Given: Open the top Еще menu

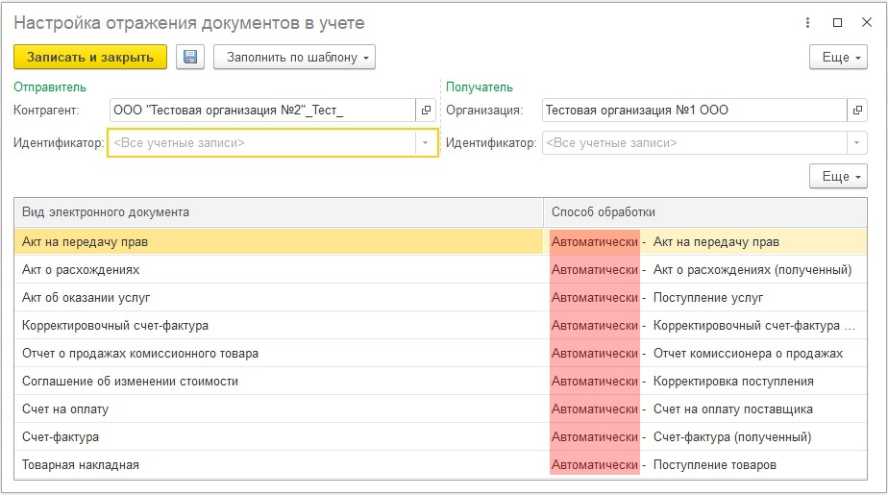Looking at the screenshot, I should (x=838, y=57).
